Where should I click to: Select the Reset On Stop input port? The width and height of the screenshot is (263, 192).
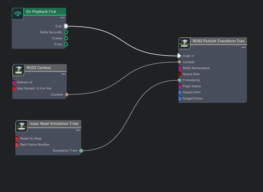(x=17, y=138)
